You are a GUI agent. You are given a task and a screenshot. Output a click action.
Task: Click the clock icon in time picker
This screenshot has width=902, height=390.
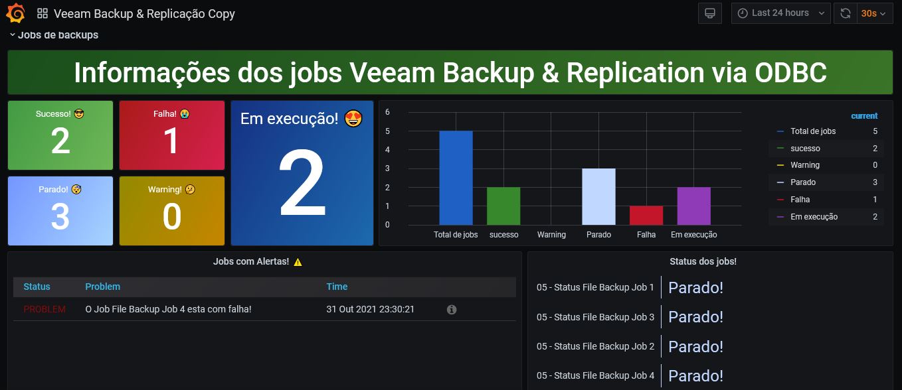[743, 13]
